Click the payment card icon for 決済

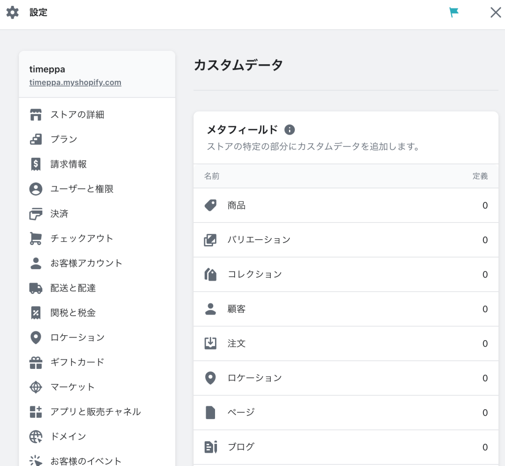pyautogui.click(x=36, y=214)
